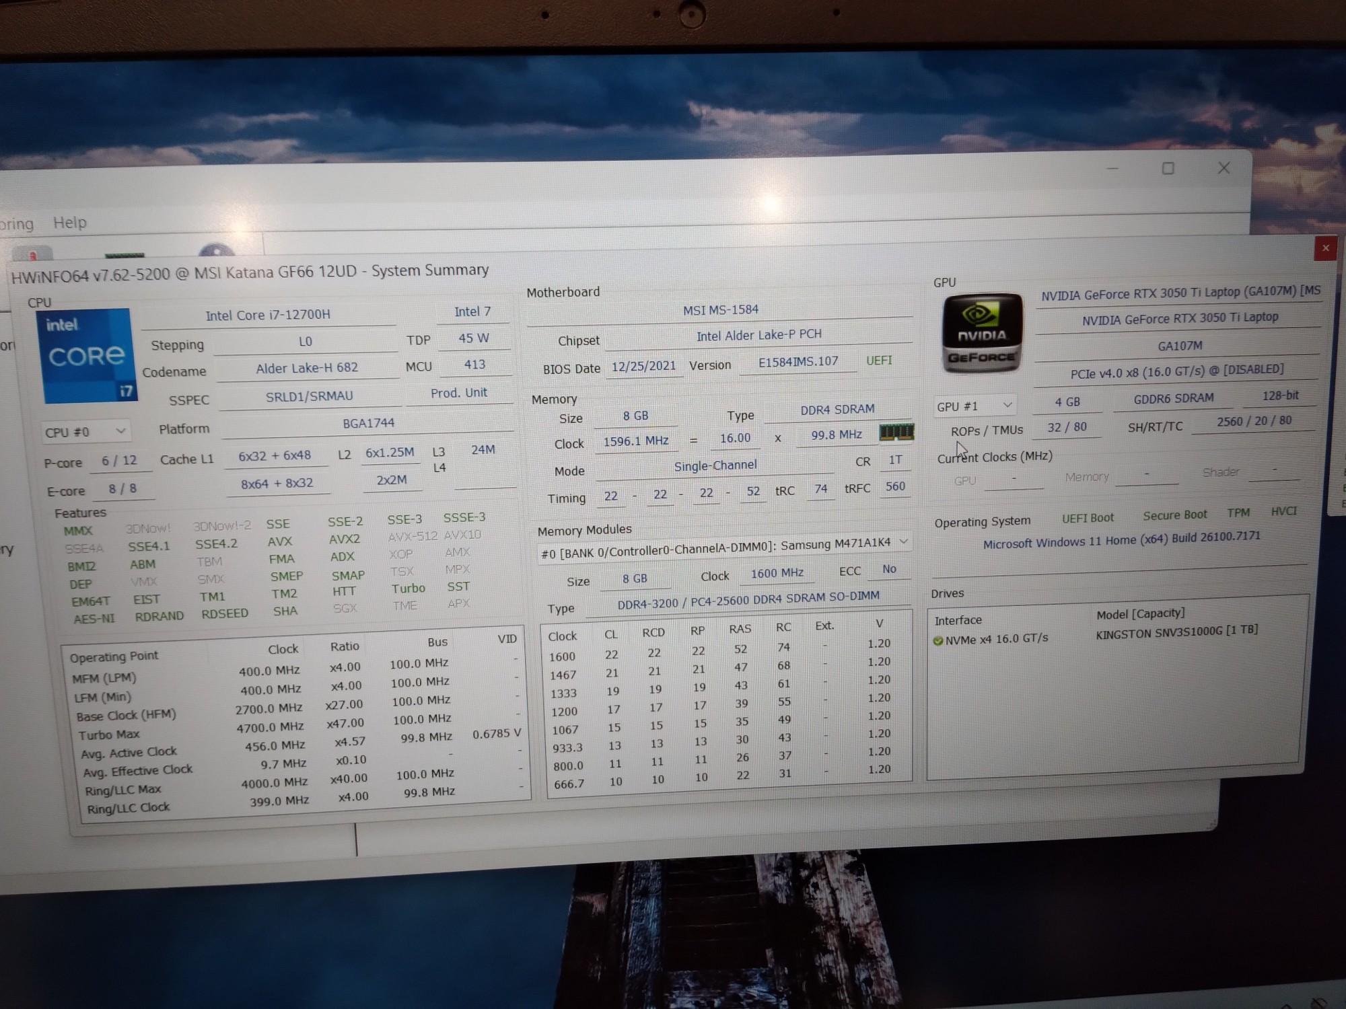Open the Monitoring menu
This screenshot has height=1009, width=1346.
click(x=16, y=223)
